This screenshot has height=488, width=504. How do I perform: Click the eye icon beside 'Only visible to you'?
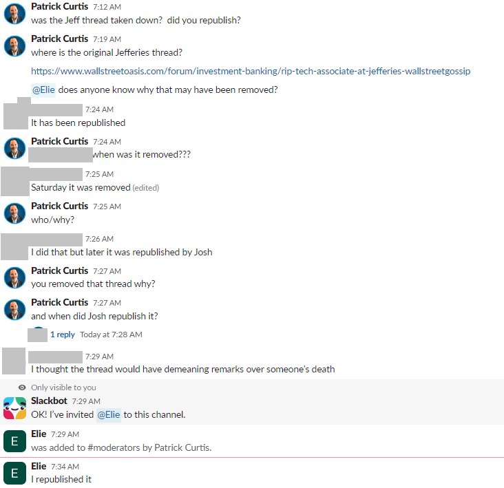click(x=22, y=388)
